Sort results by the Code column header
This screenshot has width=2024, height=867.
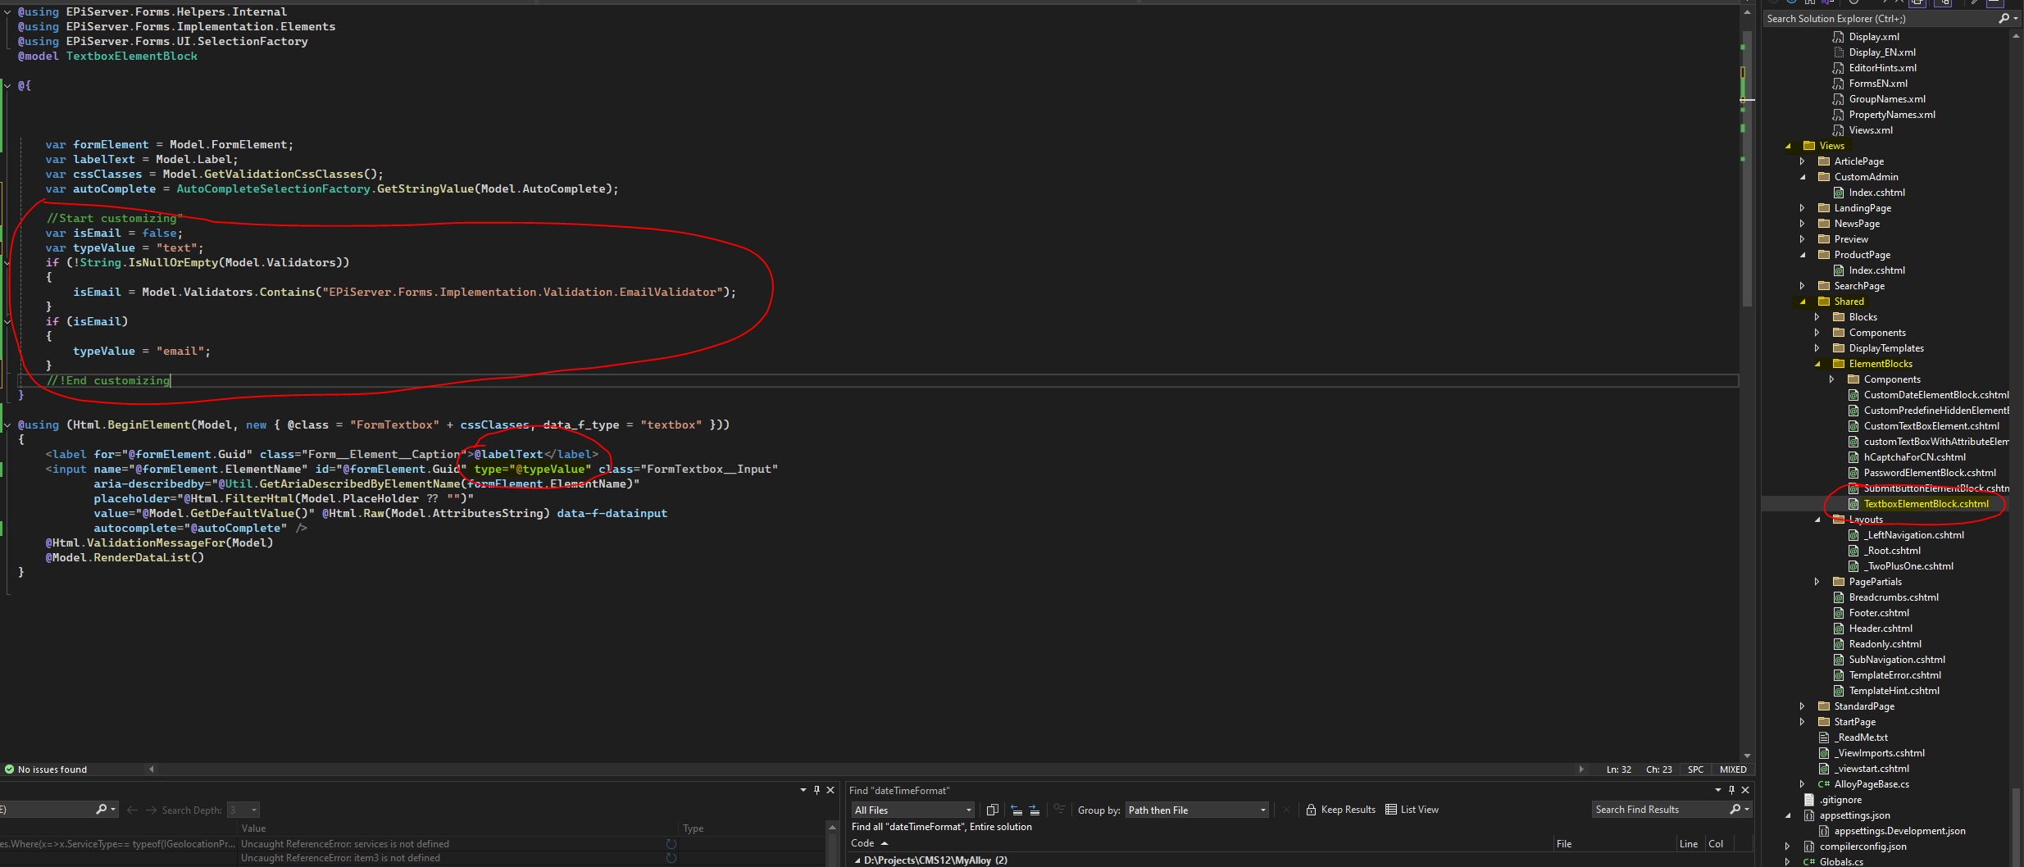[862, 843]
